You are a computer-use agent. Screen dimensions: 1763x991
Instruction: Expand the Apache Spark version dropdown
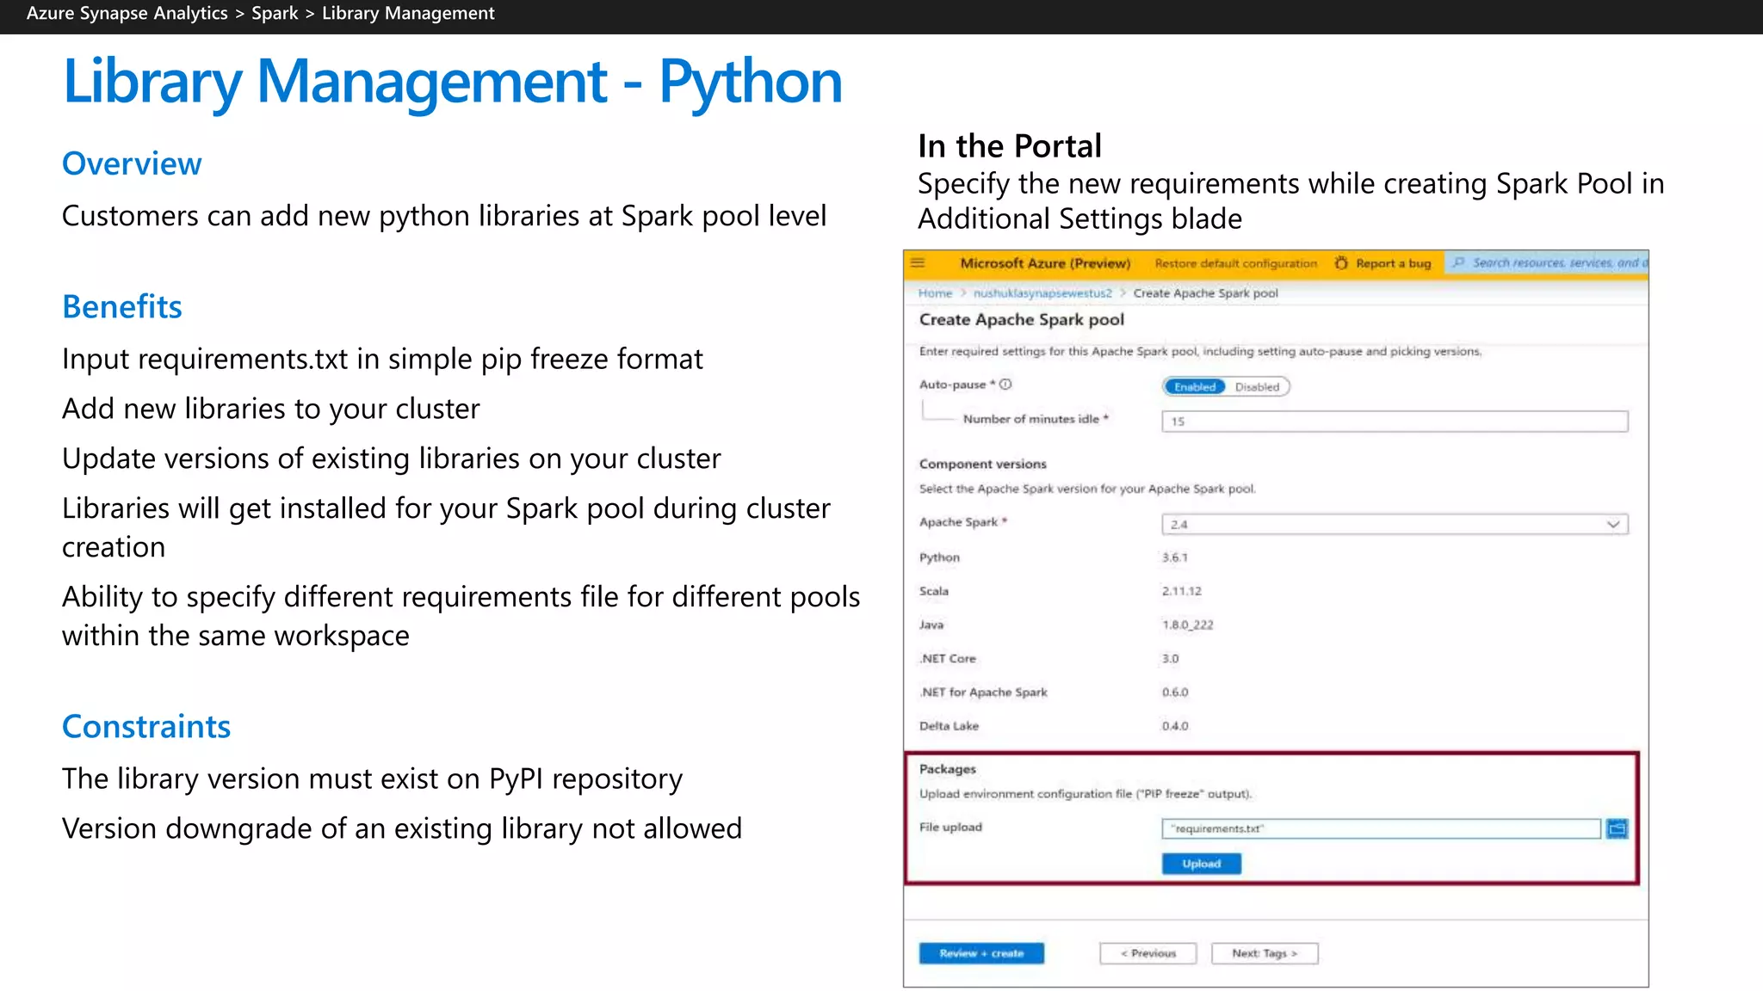(x=1613, y=524)
